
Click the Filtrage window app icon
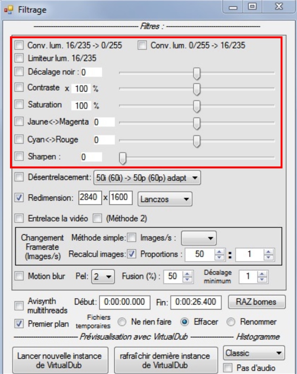pyautogui.click(x=8, y=10)
